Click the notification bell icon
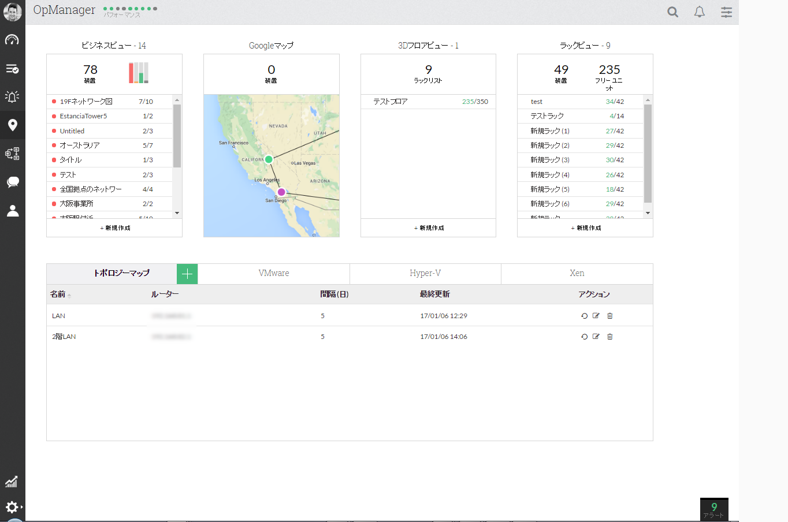The image size is (788, 522). pos(699,12)
